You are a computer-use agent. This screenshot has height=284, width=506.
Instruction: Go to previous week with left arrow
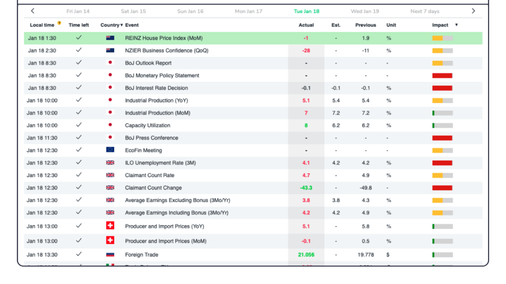click(33, 11)
